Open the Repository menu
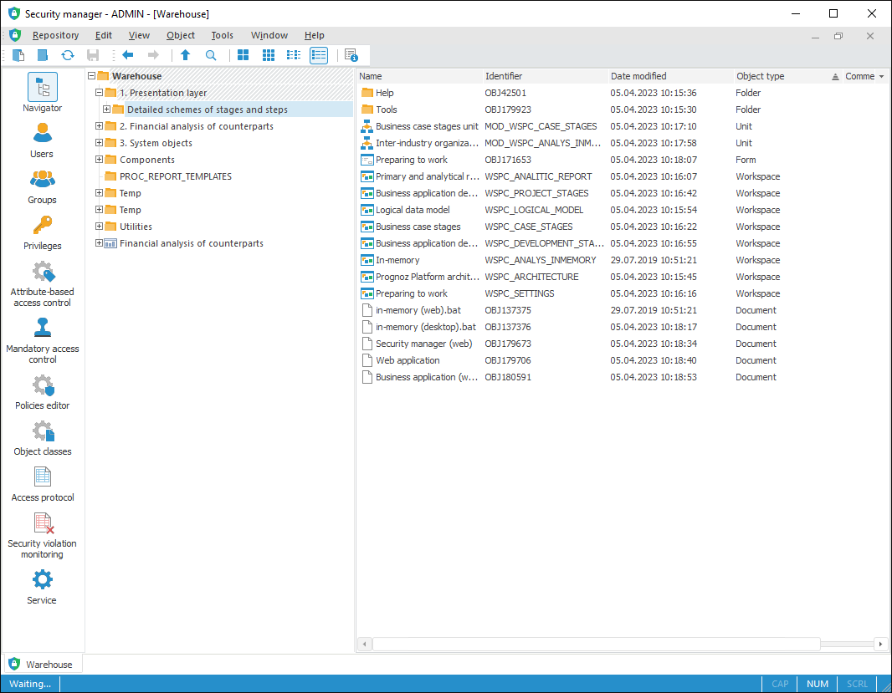Viewport: 892px width, 693px height. 56,35
